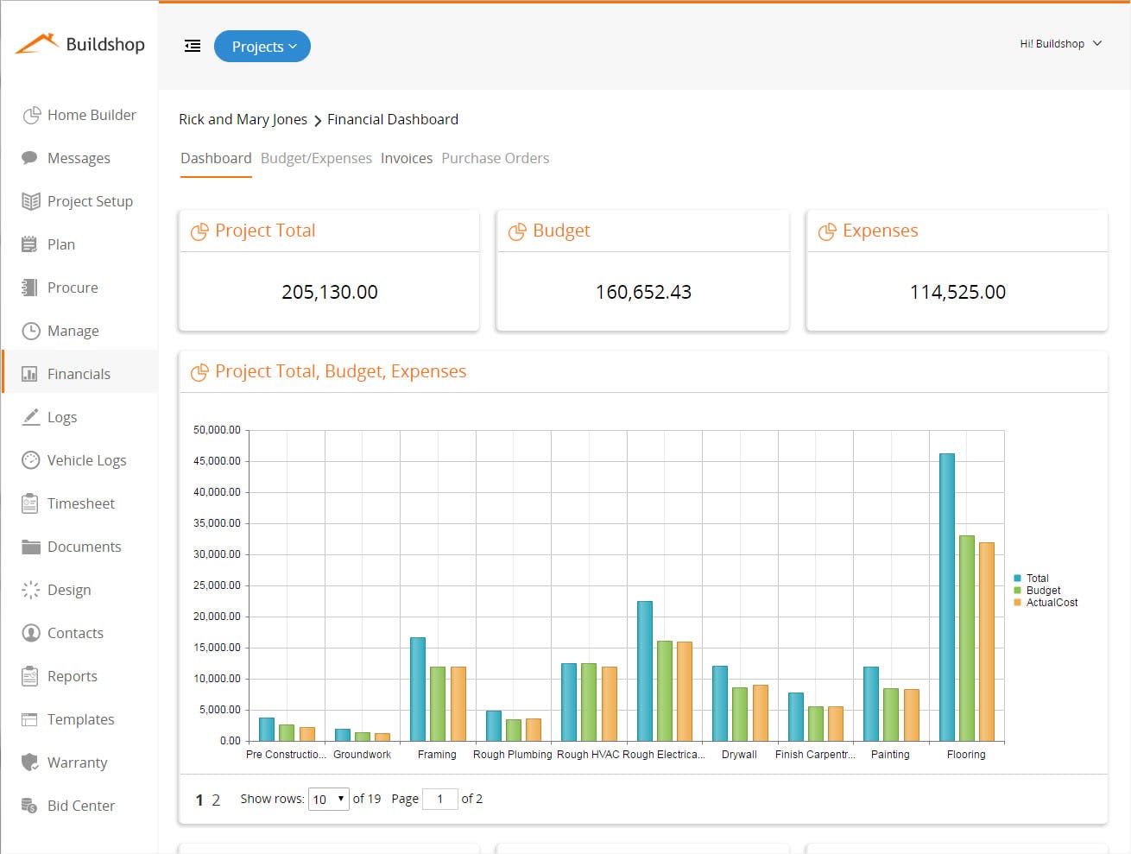The image size is (1131, 854).
Task: Click the Home Builder sidebar icon
Action: click(31, 115)
